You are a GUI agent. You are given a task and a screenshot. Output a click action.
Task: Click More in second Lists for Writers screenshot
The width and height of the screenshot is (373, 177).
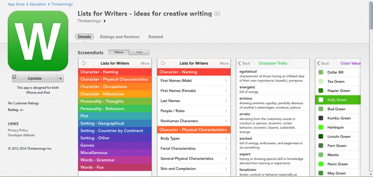[x=224, y=63]
